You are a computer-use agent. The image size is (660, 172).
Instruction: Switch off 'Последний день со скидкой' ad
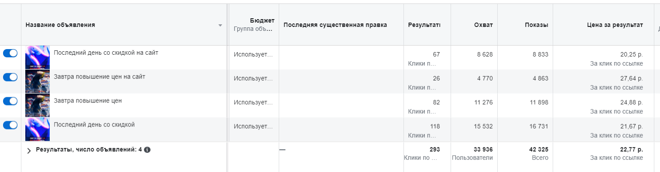[x=10, y=125]
